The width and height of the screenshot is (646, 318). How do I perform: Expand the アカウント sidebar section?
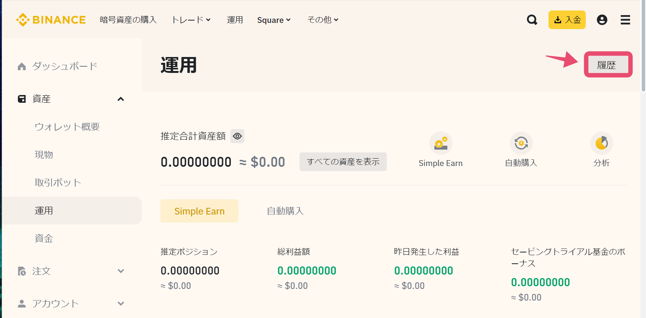121,304
